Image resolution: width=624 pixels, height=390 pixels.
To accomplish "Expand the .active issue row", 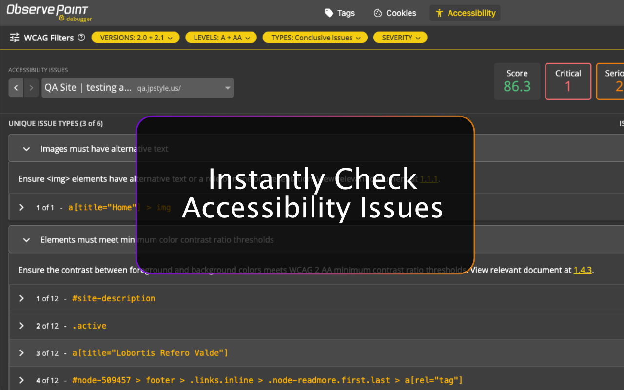I will pyautogui.click(x=21, y=326).
